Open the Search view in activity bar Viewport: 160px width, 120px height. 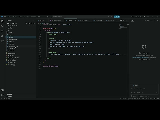click(2, 26)
